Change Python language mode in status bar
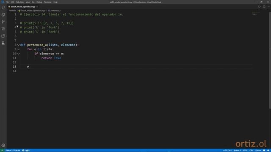This screenshot has width=271, height=152. coord(258,150)
